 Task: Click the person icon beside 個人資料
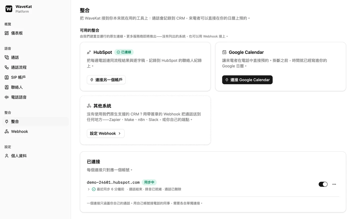tap(7, 156)
